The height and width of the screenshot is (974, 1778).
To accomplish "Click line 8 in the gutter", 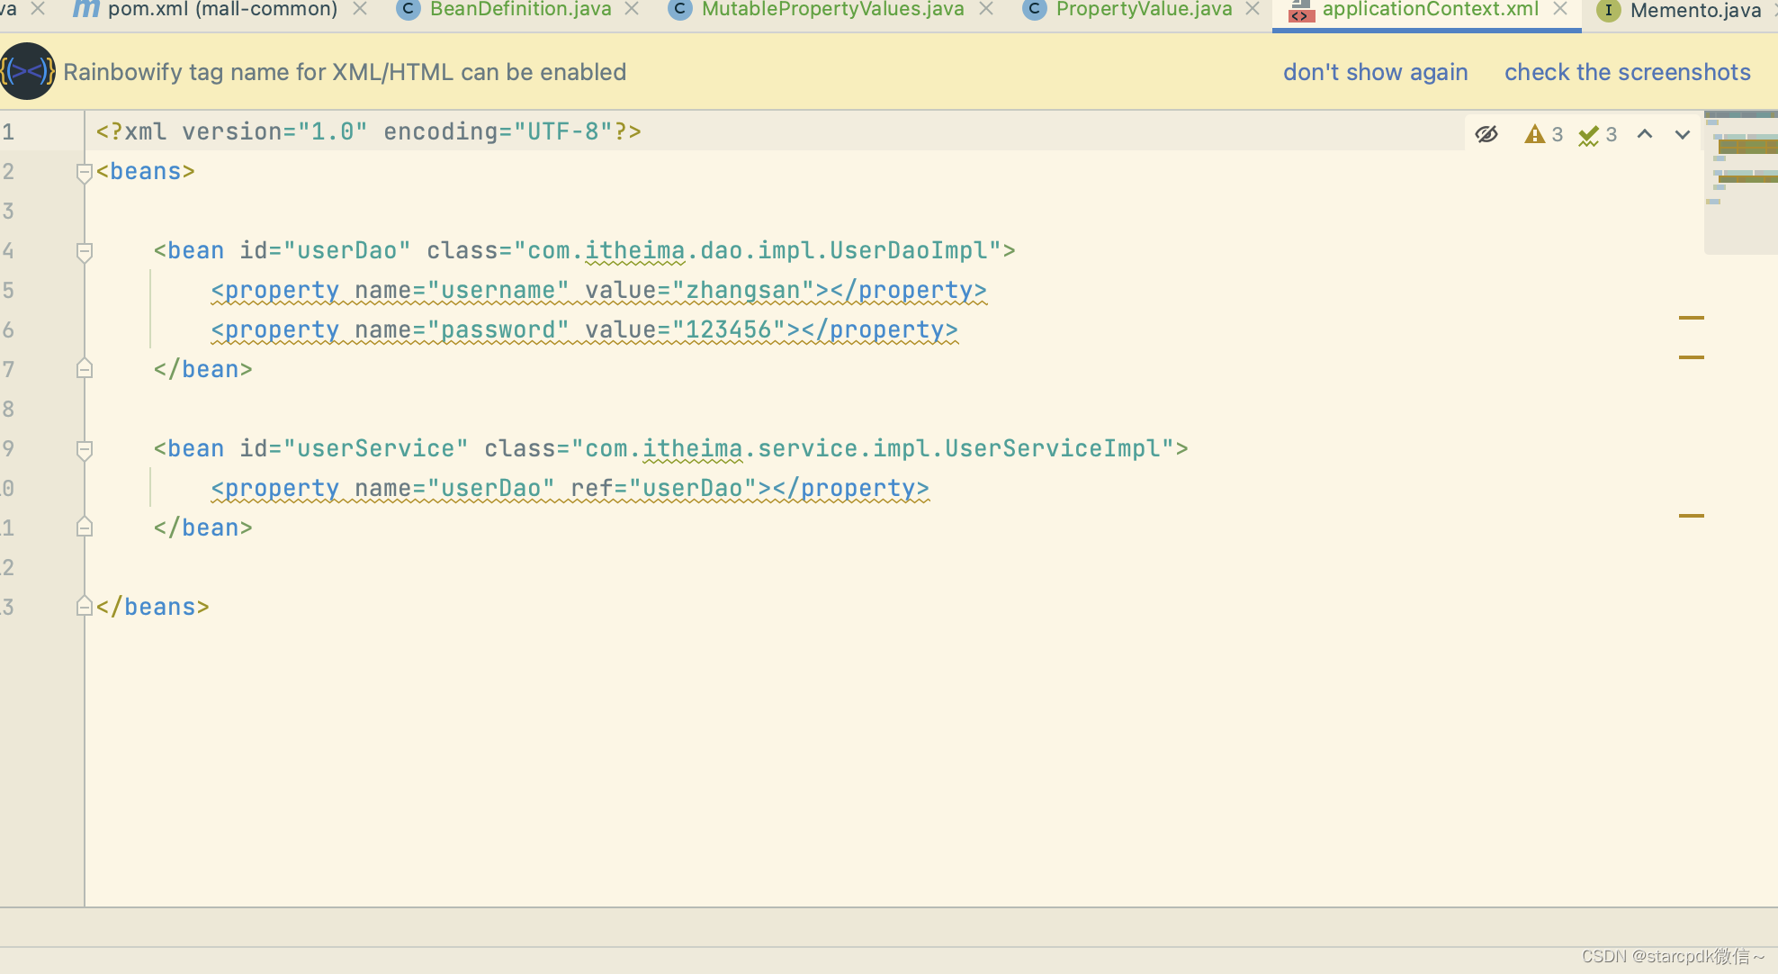I will (x=9, y=410).
